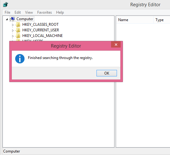This screenshot has height=155, width=170.
Task: Click OK in the search finished dialog
Action: (107, 73)
